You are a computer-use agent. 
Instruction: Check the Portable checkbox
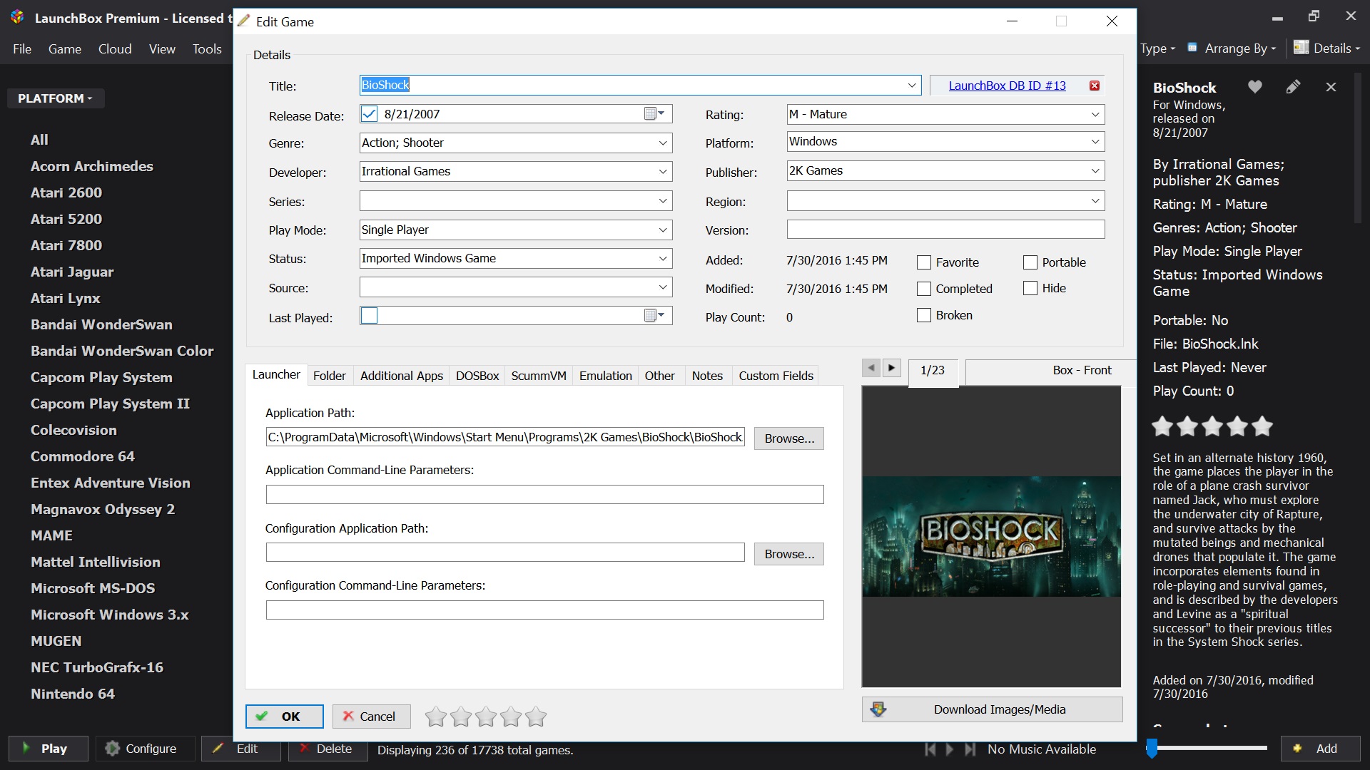click(x=1030, y=262)
